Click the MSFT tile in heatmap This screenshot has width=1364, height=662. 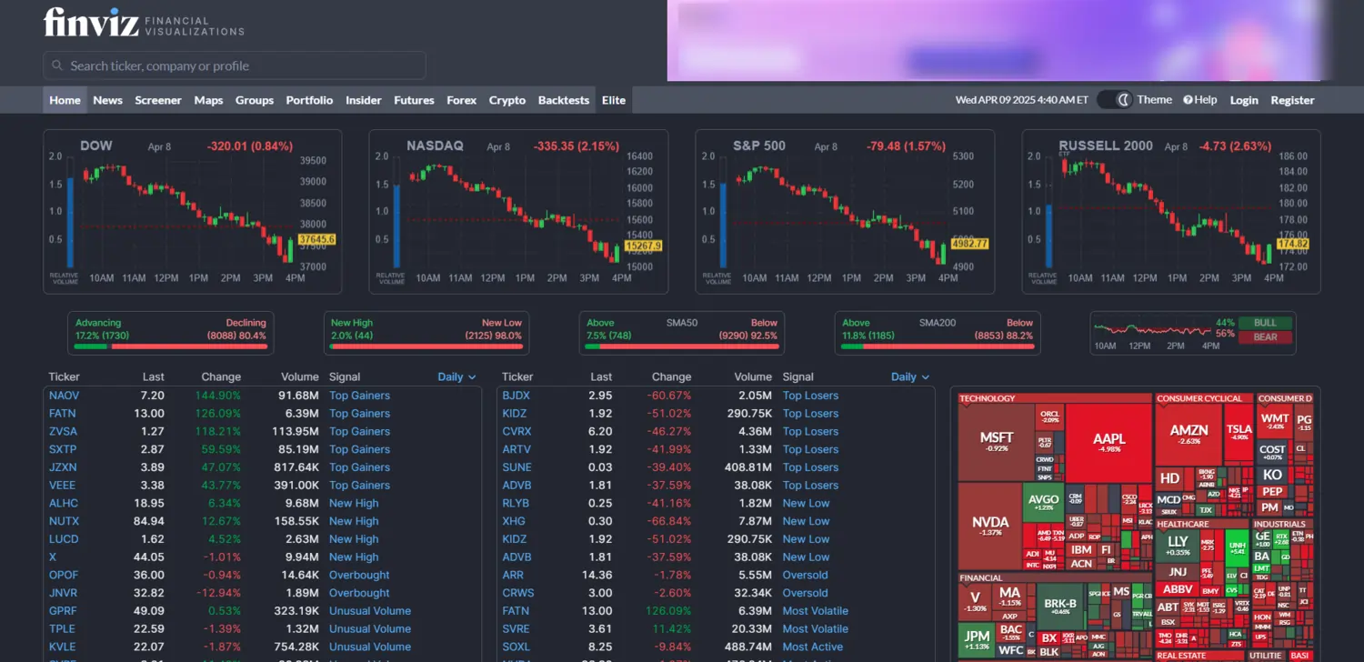997,442
